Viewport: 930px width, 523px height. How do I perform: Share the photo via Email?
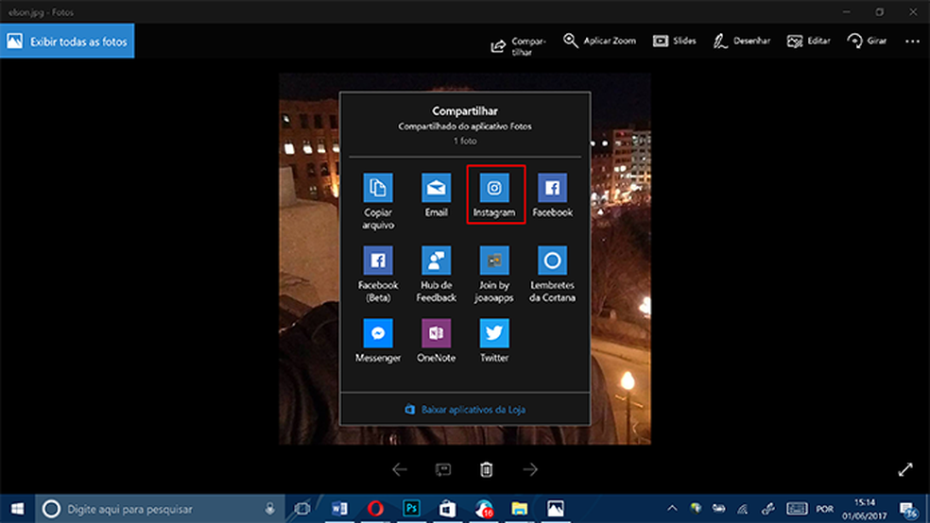pos(436,194)
